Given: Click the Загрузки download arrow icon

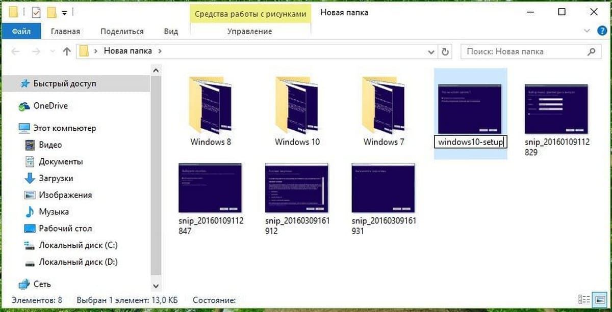Looking at the screenshot, I should [x=30, y=179].
